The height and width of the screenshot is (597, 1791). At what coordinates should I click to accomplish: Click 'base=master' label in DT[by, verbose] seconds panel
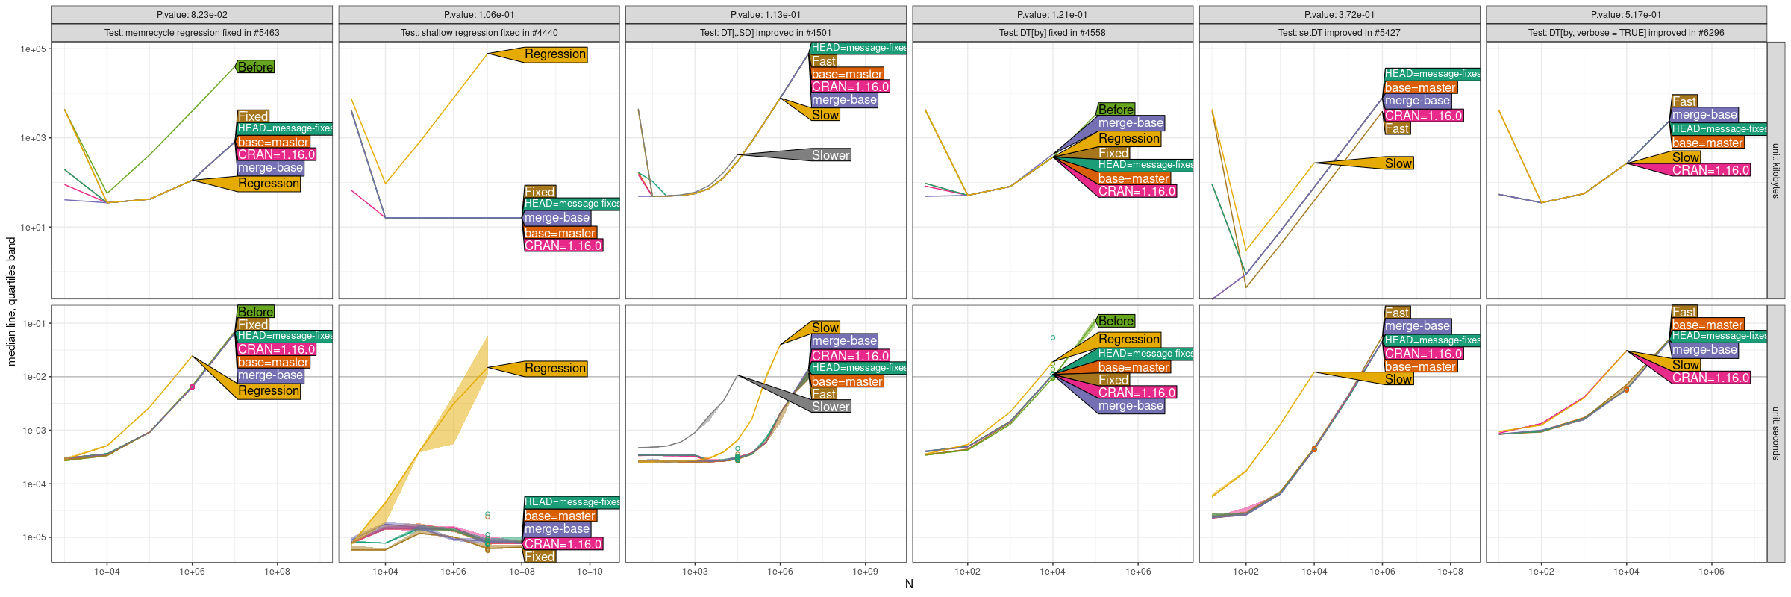click(1707, 325)
